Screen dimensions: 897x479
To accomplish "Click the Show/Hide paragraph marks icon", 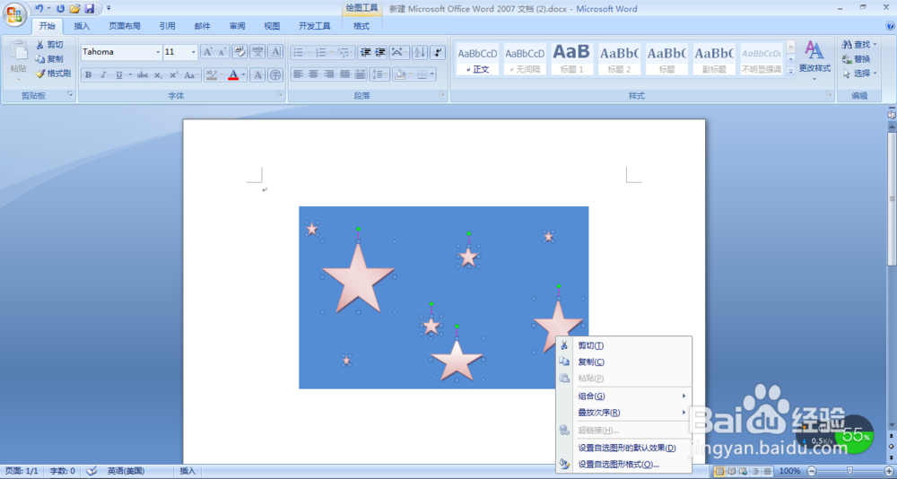I will coord(438,53).
